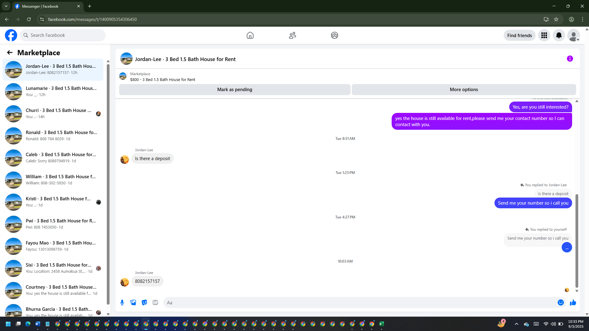Send a voice clip with the microphone icon
The image size is (589, 331).
(122, 302)
